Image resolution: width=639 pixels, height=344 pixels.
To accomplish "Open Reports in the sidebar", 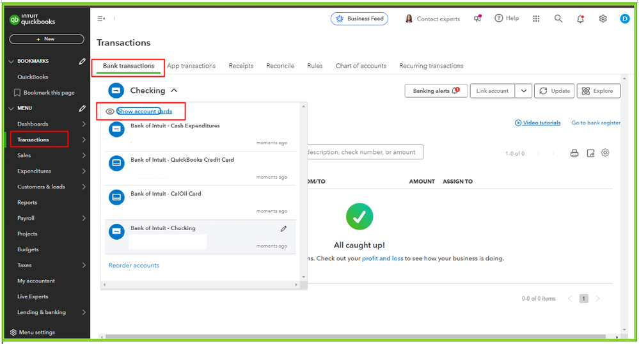I will coord(27,203).
